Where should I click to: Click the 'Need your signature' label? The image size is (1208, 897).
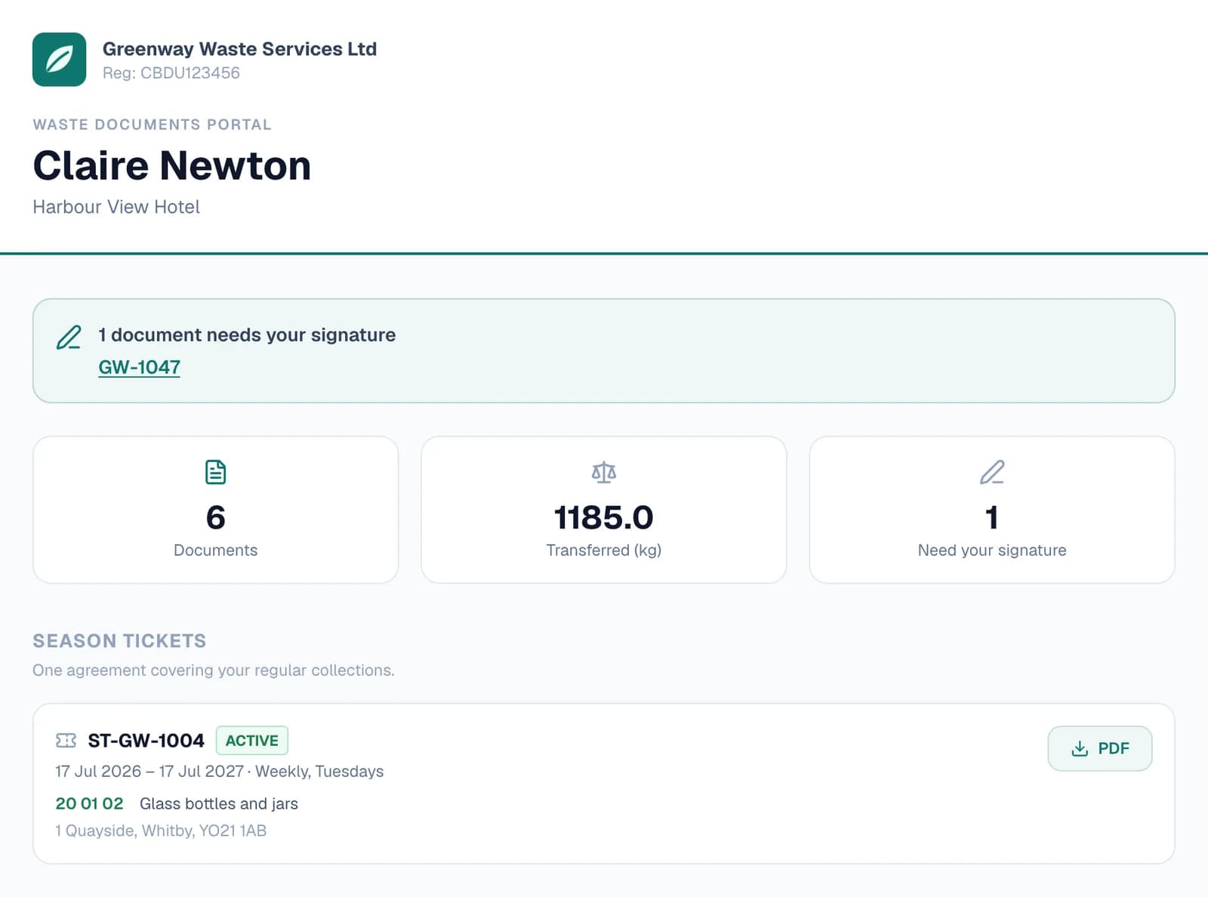[x=992, y=550]
